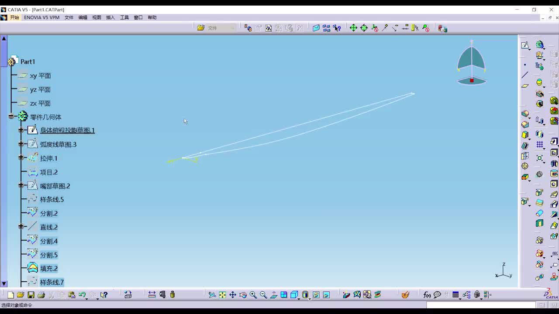Expand the 嘴部草图.2 node
Viewport: 559px width, 314px height.
21,185
